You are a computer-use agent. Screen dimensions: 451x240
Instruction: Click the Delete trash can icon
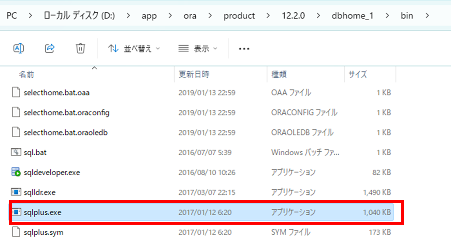[80, 49]
